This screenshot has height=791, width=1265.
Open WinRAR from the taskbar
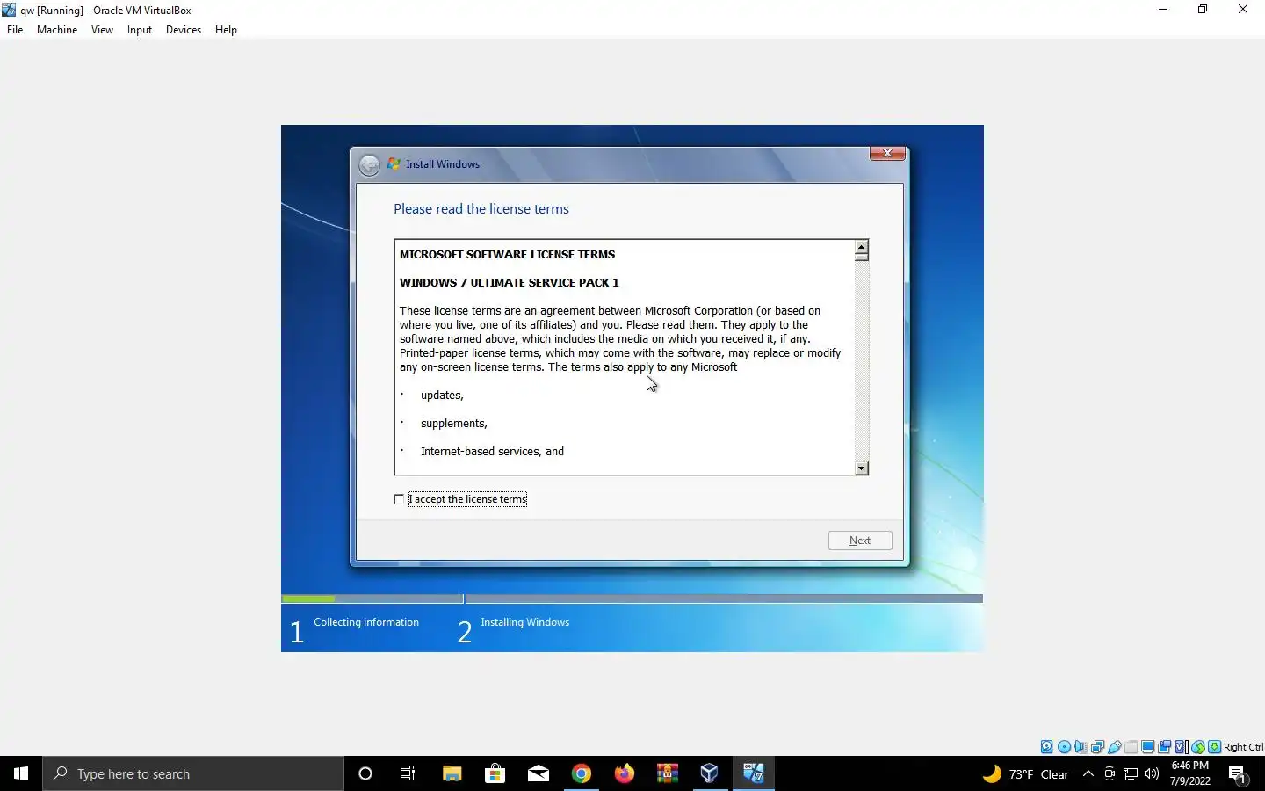tap(667, 773)
